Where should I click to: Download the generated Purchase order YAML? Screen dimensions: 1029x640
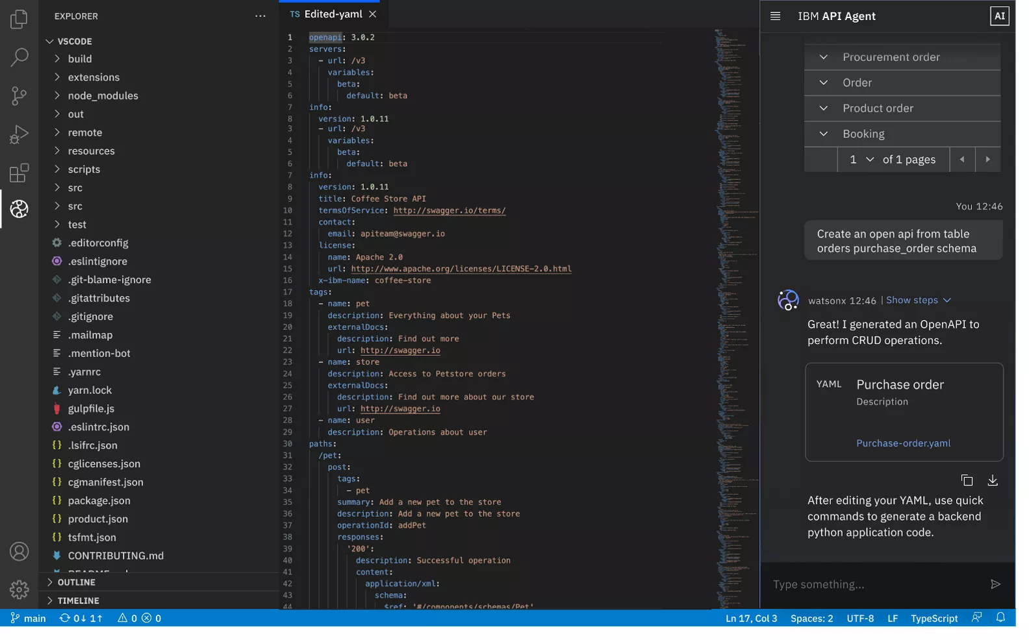tap(992, 480)
